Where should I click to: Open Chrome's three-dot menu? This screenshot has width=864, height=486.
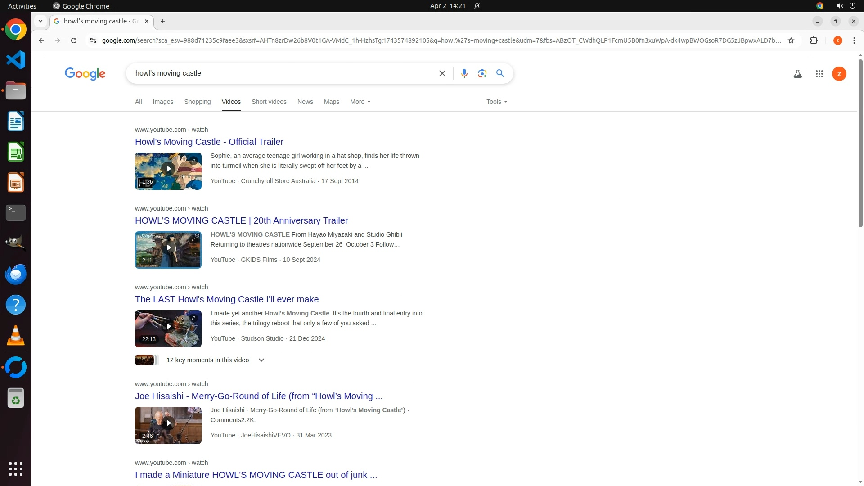coord(854,40)
